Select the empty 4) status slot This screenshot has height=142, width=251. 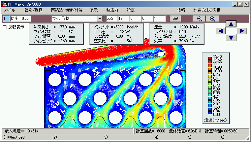pos(171,137)
